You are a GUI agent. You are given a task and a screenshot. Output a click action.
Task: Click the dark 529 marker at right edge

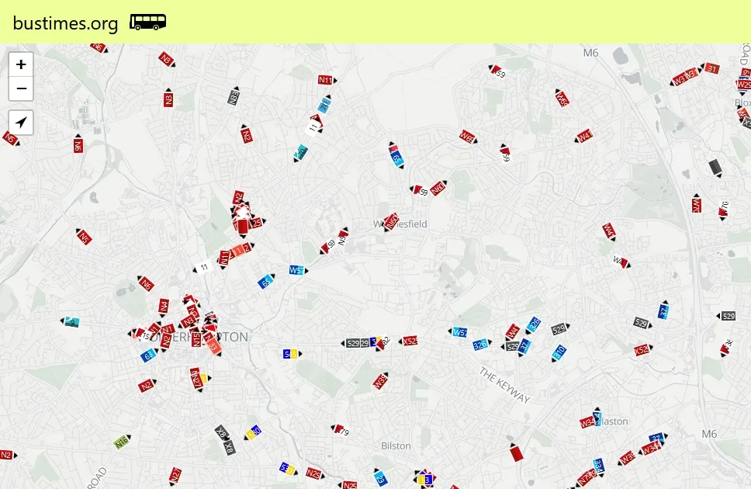(x=728, y=316)
